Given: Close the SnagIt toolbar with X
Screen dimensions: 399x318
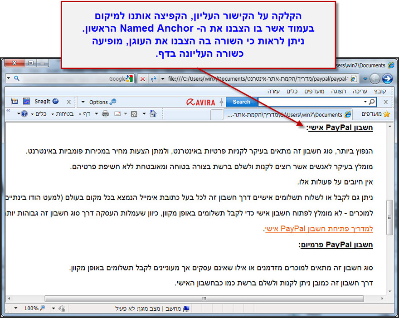Looking at the screenshot, I should pyautogui.click(x=69, y=102).
